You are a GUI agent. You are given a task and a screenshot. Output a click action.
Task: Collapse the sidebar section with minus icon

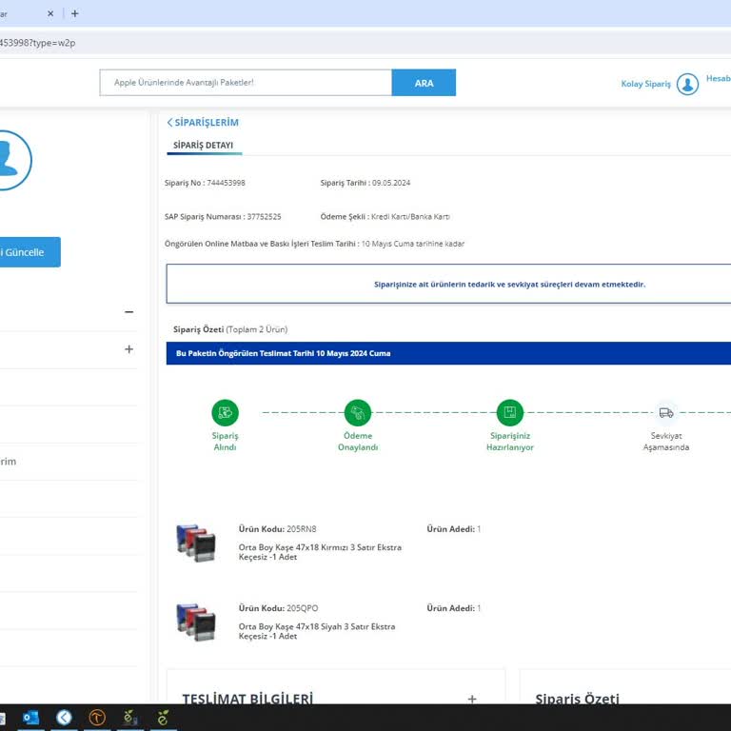click(x=129, y=312)
